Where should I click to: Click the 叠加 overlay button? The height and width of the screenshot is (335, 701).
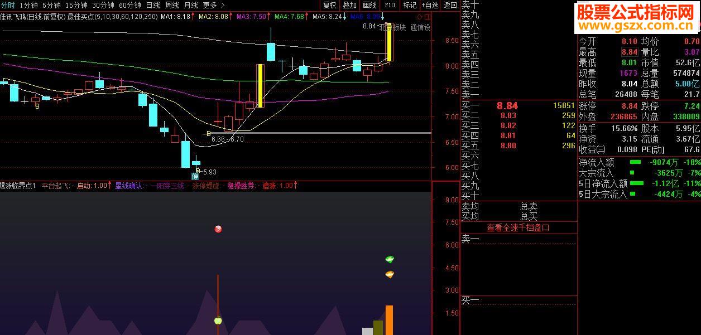pos(350,5)
